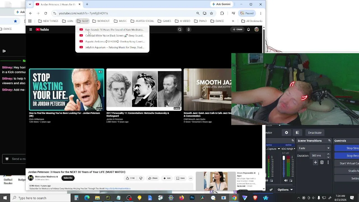Expand the WORKOUT bookmarks folder
Screen dimensions: 359x202
point(101,21)
